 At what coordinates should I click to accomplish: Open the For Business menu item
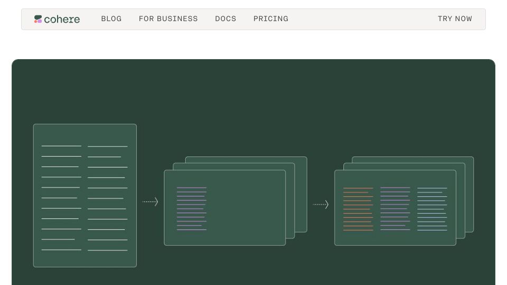pyautogui.click(x=168, y=19)
